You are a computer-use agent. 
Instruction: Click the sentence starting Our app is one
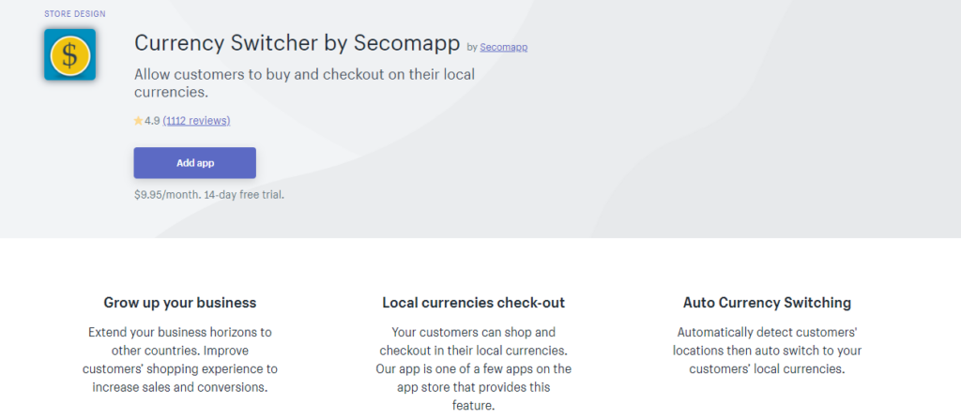coord(474,388)
